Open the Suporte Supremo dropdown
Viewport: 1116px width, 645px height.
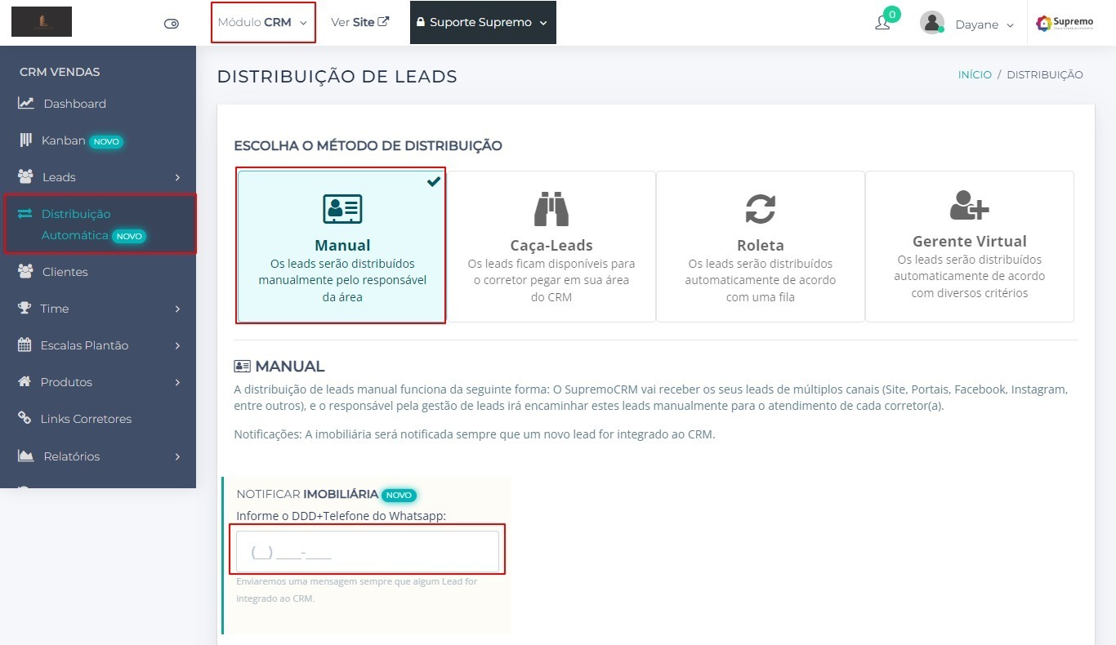(482, 23)
